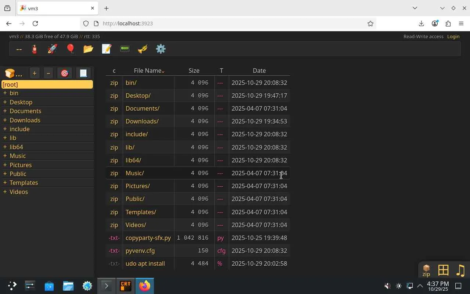The width and height of the screenshot is (470, 294).
Task: Download Documents/ as zip from its row
Action: click(114, 108)
